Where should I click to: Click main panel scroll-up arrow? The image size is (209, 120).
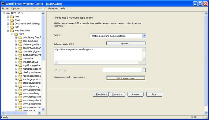pos(206,13)
